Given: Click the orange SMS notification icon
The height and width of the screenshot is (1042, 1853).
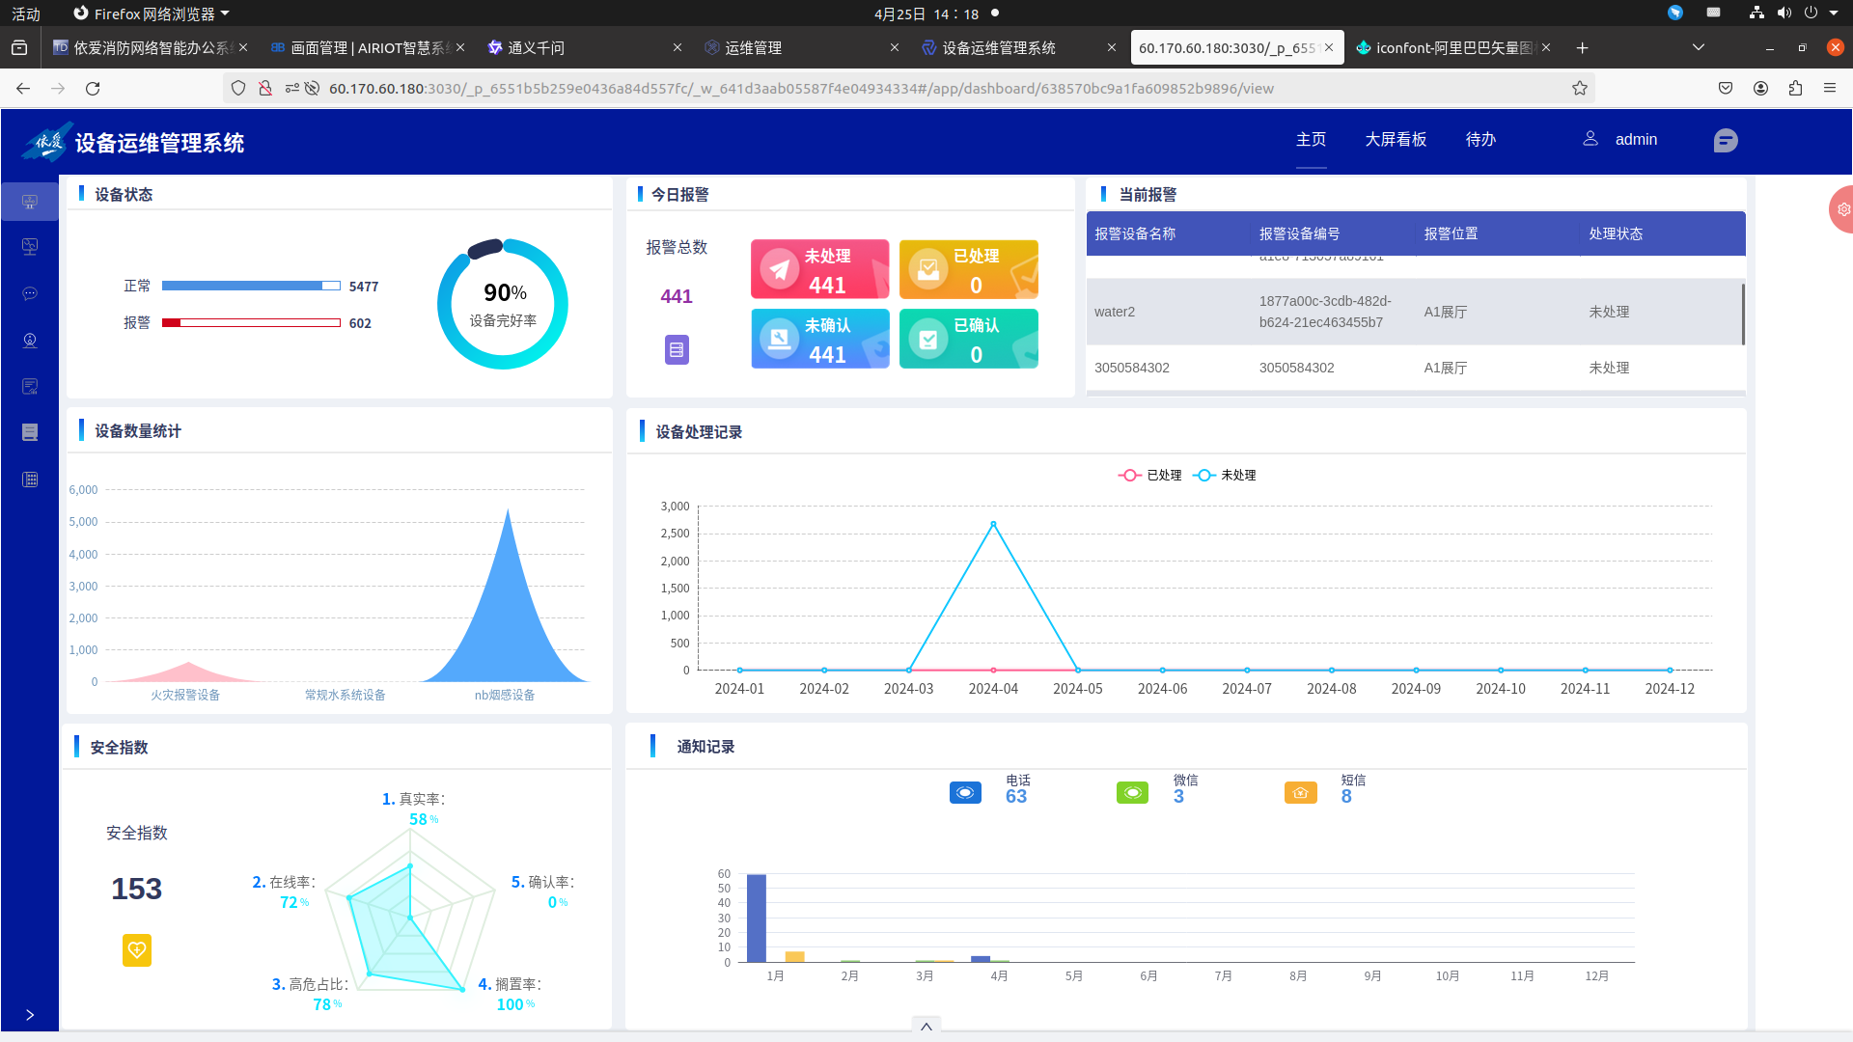Looking at the screenshot, I should (x=1301, y=793).
